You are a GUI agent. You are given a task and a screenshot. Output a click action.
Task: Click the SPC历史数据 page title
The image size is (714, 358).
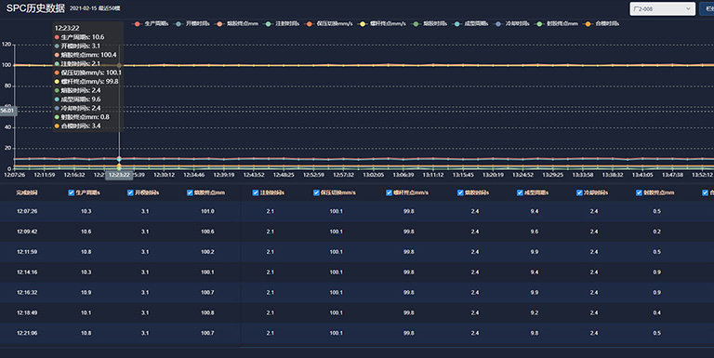pyautogui.click(x=35, y=8)
